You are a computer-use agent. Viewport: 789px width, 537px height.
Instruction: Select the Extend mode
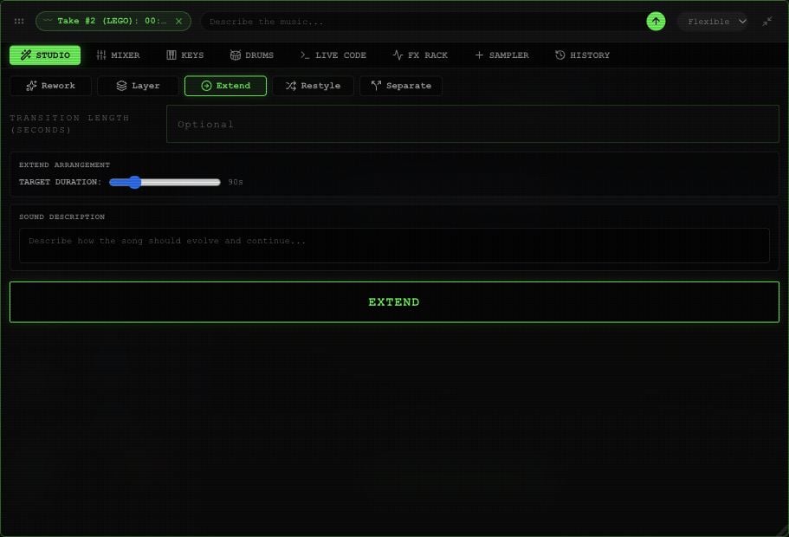pyautogui.click(x=225, y=86)
